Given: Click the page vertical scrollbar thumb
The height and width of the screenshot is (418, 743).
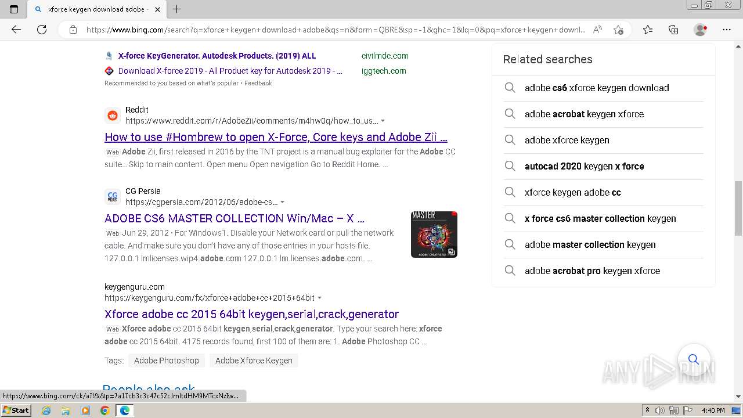Looking at the screenshot, I should point(738,208).
